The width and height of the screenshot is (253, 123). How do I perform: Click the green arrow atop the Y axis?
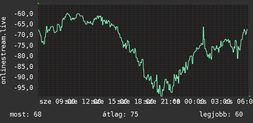tap(38, 3)
